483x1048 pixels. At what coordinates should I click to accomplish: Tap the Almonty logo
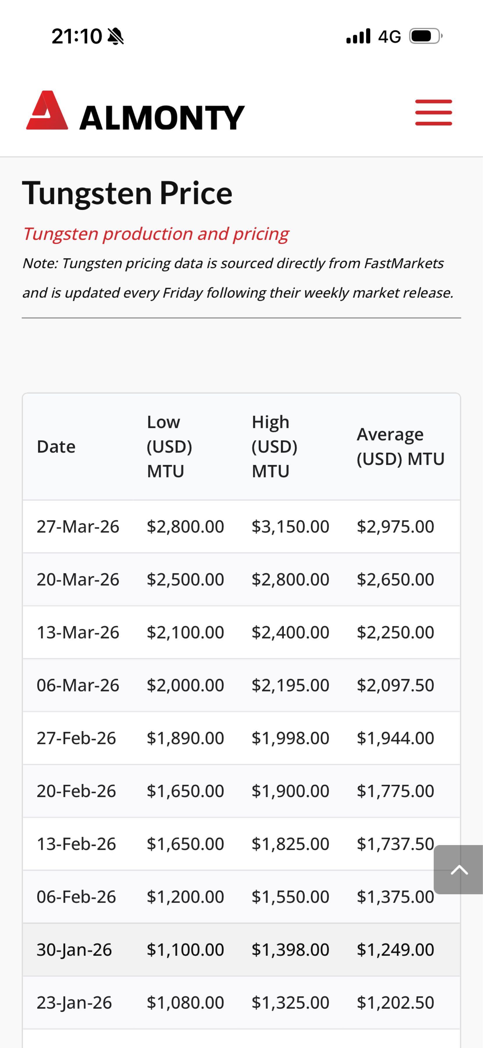[135, 111]
